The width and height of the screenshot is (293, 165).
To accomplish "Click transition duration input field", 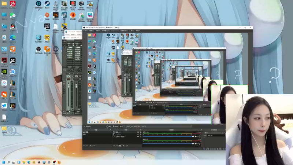I will point(216,135).
